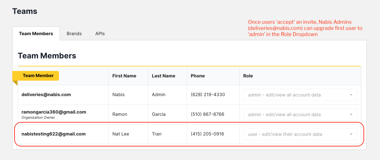Expand role dropdown for ramongarcia360@gmail.com
This screenshot has width=380, height=160.
pos(300,115)
